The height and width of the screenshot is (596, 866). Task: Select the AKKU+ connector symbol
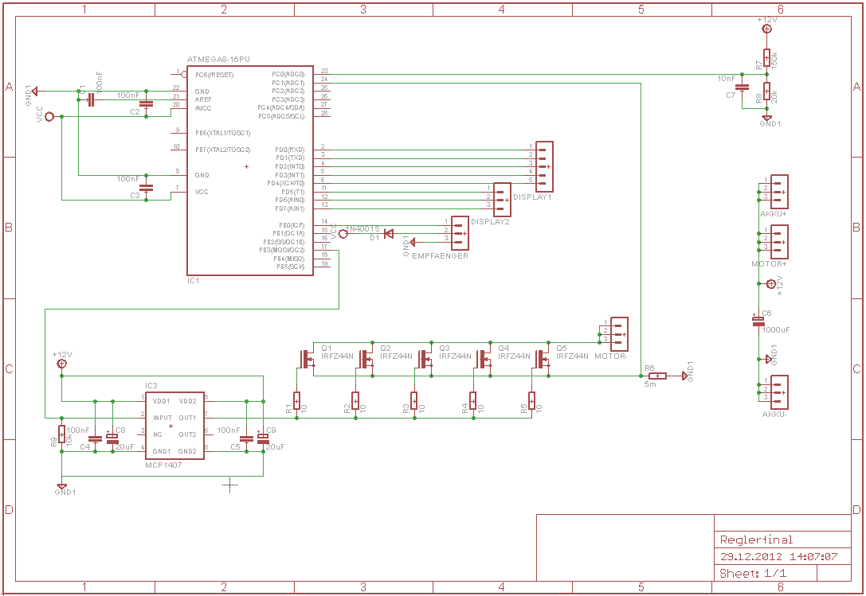778,192
